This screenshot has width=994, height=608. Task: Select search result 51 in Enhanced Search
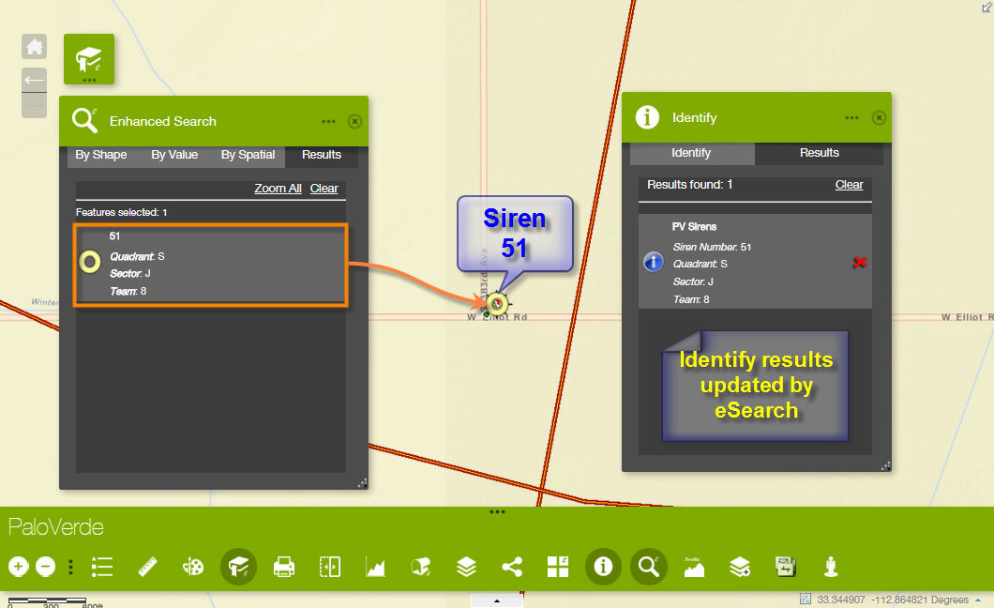210,265
